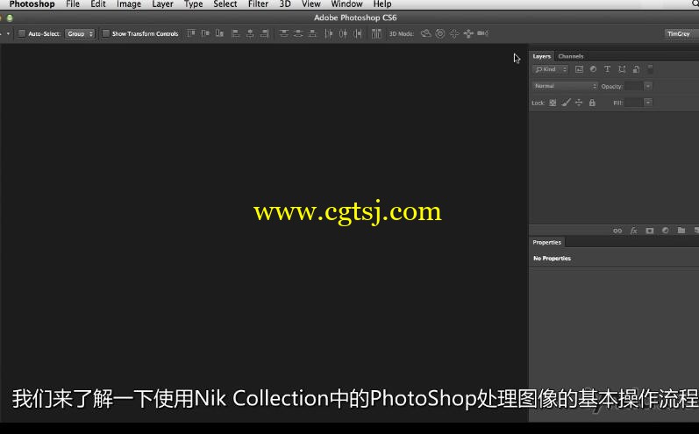
Task: Select the 3D pan mode icon
Action: click(454, 33)
